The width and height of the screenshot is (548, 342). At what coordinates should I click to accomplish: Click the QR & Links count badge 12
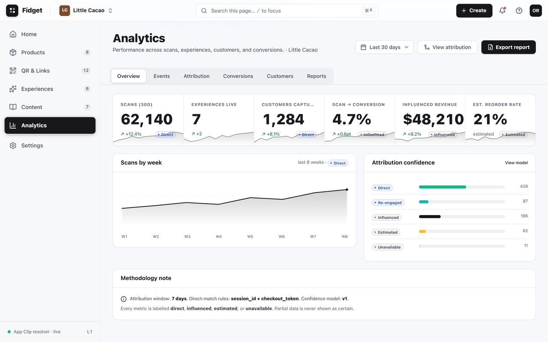click(86, 71)
